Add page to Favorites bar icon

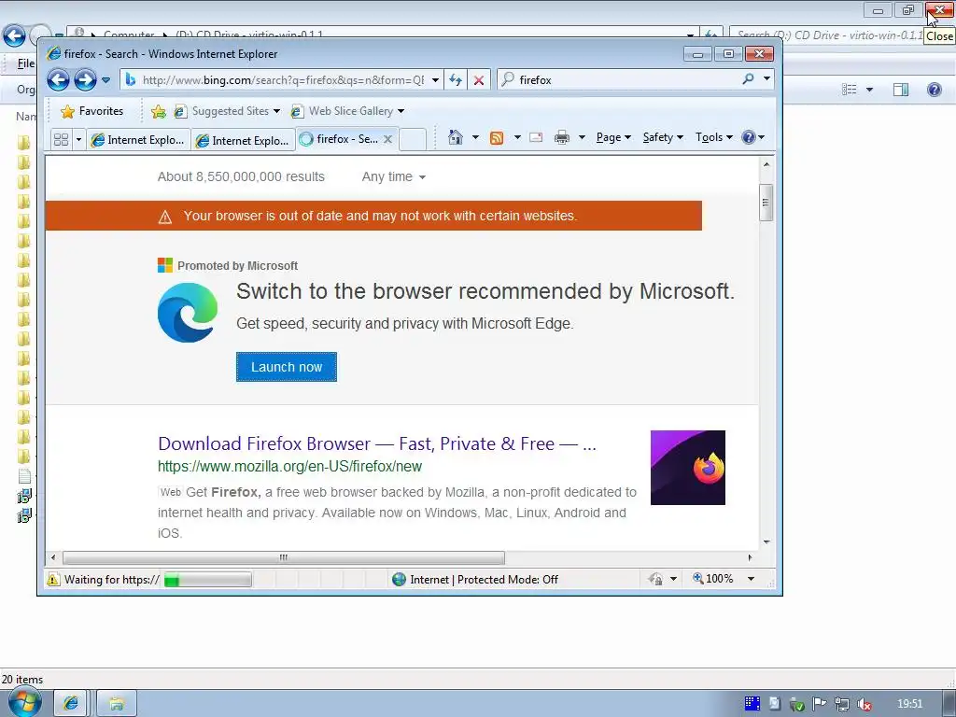click(x=158, y=111)
